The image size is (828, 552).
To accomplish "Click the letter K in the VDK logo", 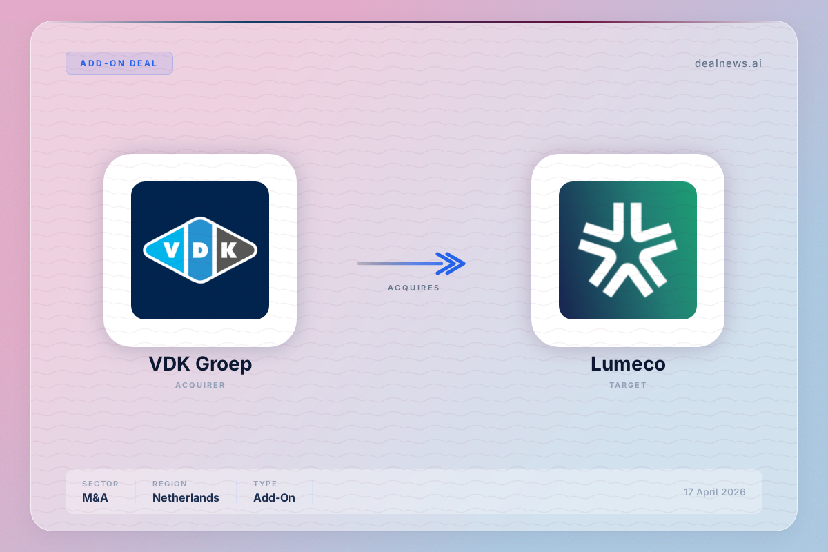I will pos(228,250).
